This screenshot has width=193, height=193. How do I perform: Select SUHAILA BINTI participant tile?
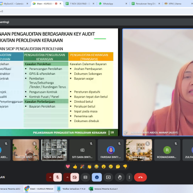coord(139,150)
